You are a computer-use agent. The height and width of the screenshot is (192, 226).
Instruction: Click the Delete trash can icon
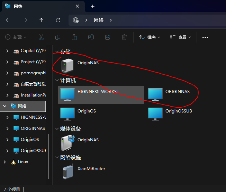pyautogui.click(x=124, y=37)
